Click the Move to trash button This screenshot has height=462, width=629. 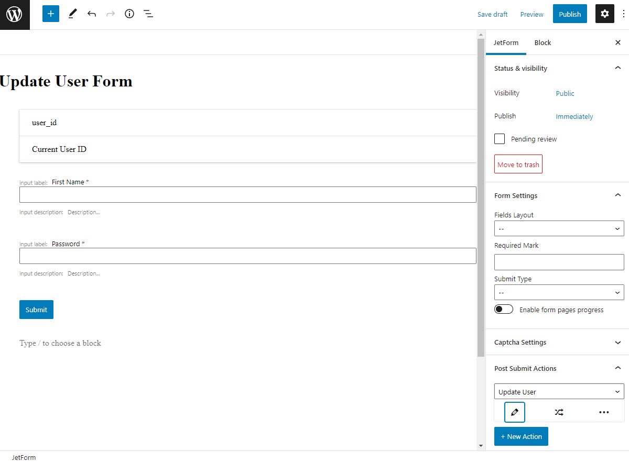518,164
